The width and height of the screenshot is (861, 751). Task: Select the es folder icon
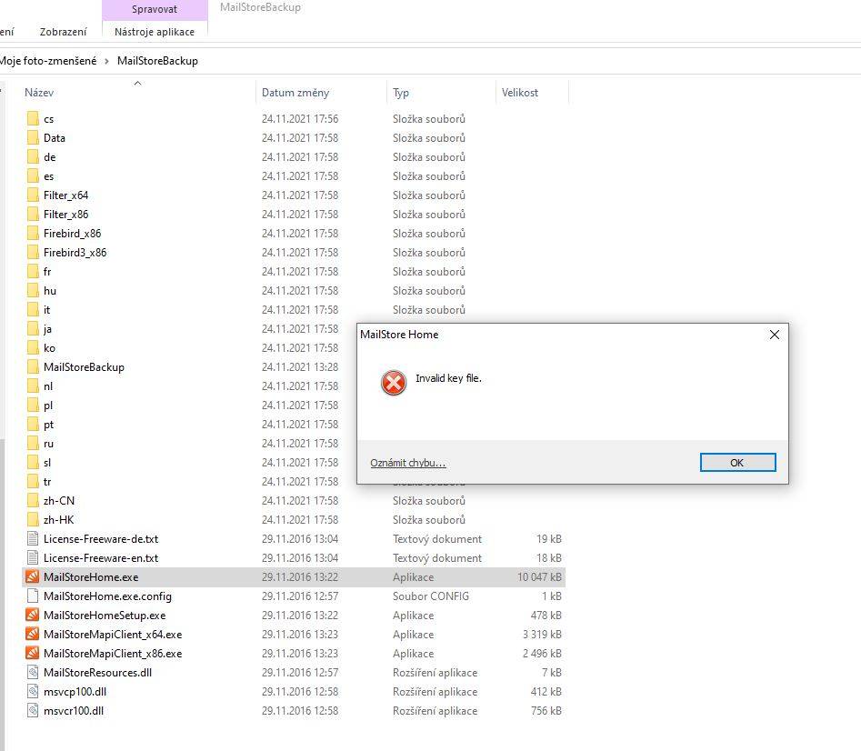click(33, 176)
